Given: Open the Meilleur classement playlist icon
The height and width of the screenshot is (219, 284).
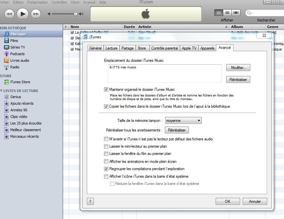Looking at the screenshot, I should tap(7, 130).
